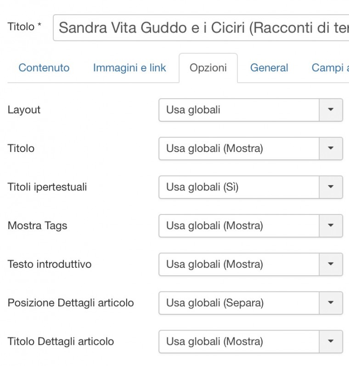Screen dimensions: 349x366
Task: Click the "Usa globali (Separa)" select box
Action: click(x=239, y=303)
